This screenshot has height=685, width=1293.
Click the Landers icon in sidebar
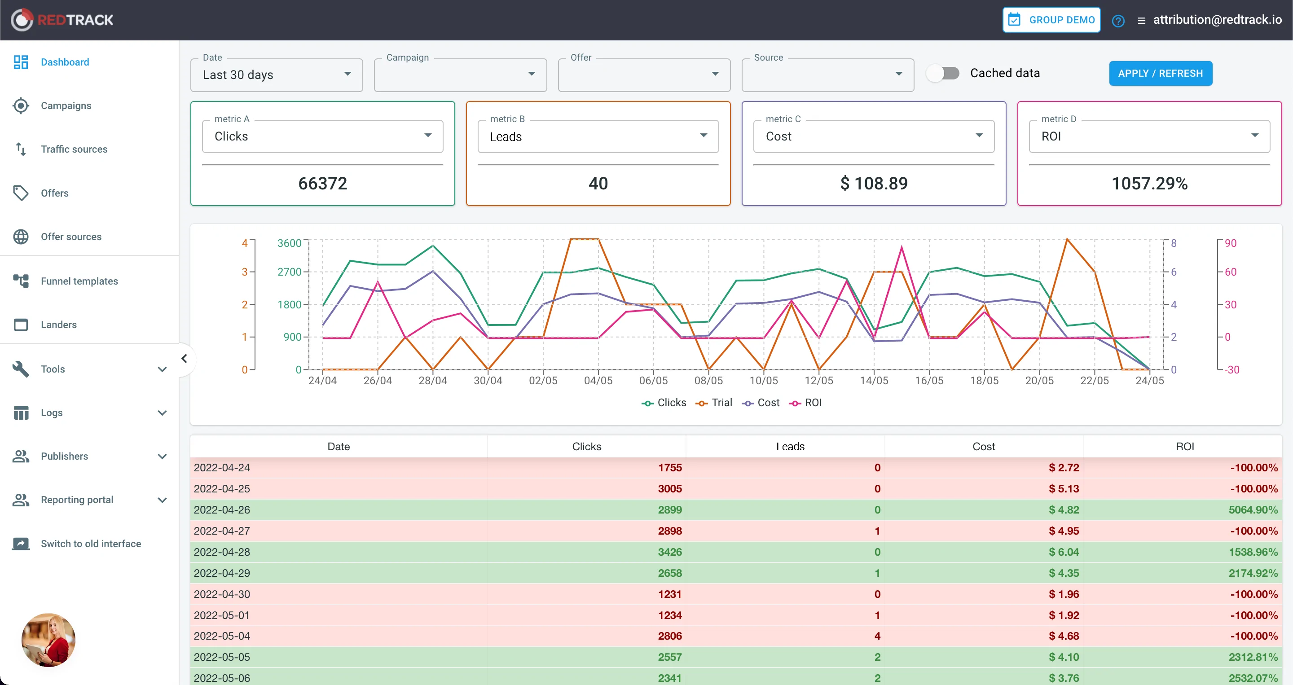22,324
